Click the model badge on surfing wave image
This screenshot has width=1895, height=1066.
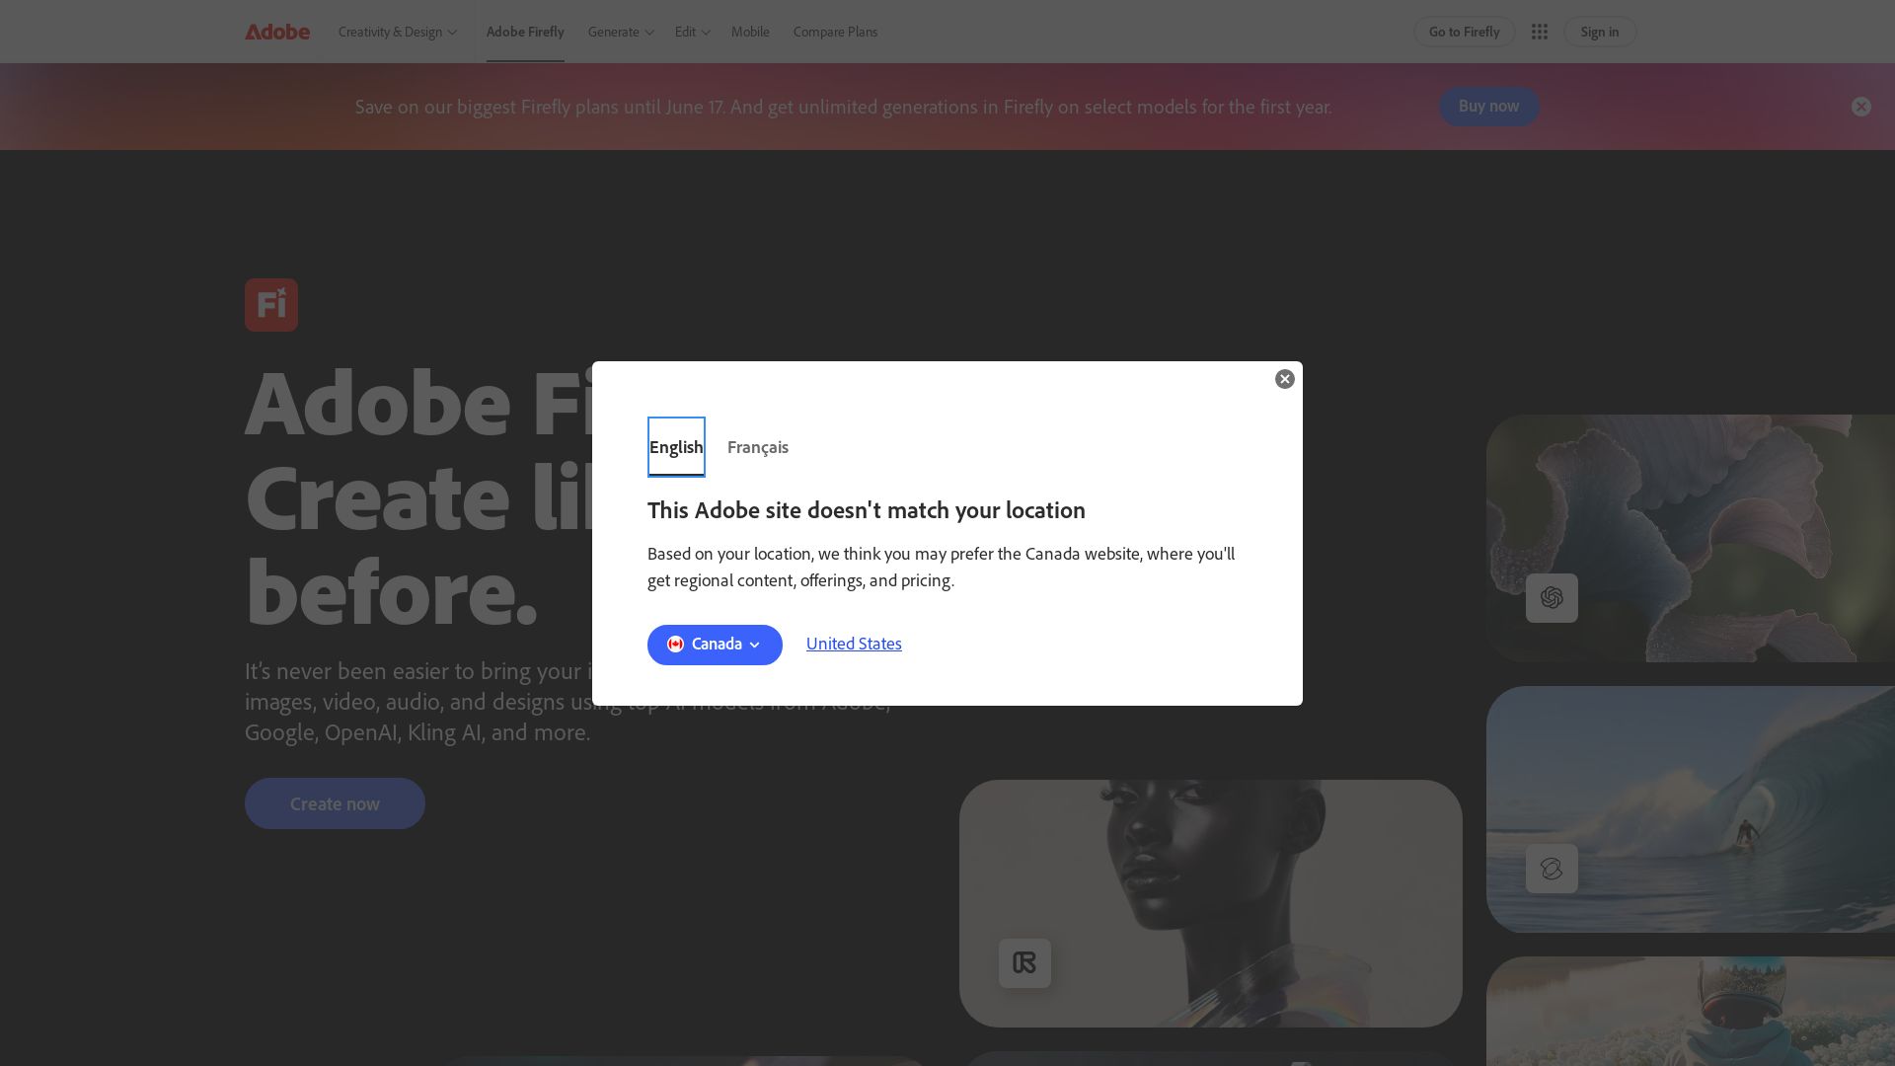tap(1552, 869)
